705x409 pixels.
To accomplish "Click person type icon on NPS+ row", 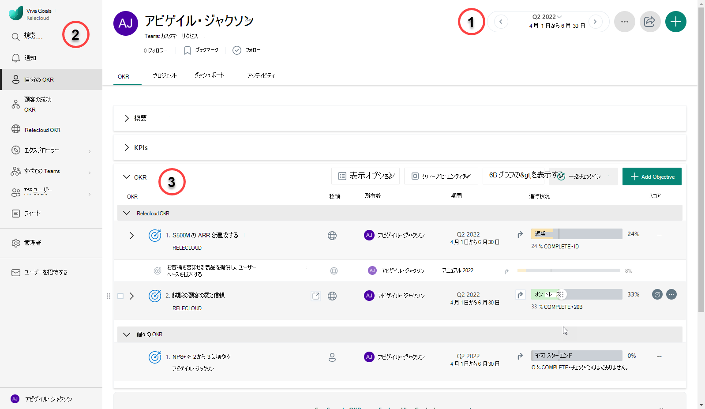I will (332, 357).
